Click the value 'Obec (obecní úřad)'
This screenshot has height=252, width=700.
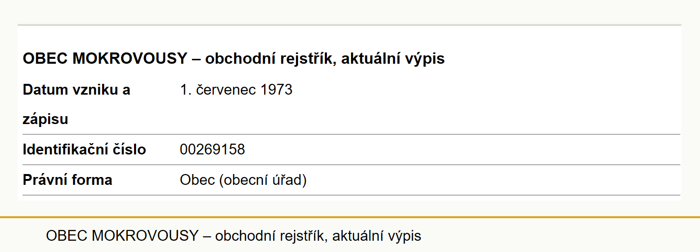click(x=243, y=180)
